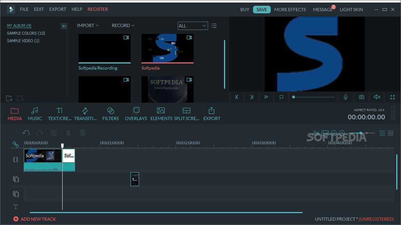Open the HELP menu
The width and height of the screenshot is (401, 225).
77,9
